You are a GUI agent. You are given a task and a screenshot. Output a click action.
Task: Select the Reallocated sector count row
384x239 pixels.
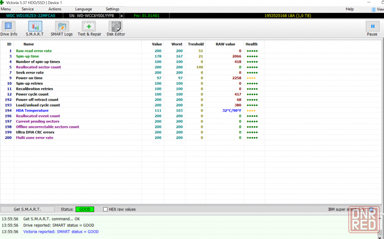[x=132, y=67]
